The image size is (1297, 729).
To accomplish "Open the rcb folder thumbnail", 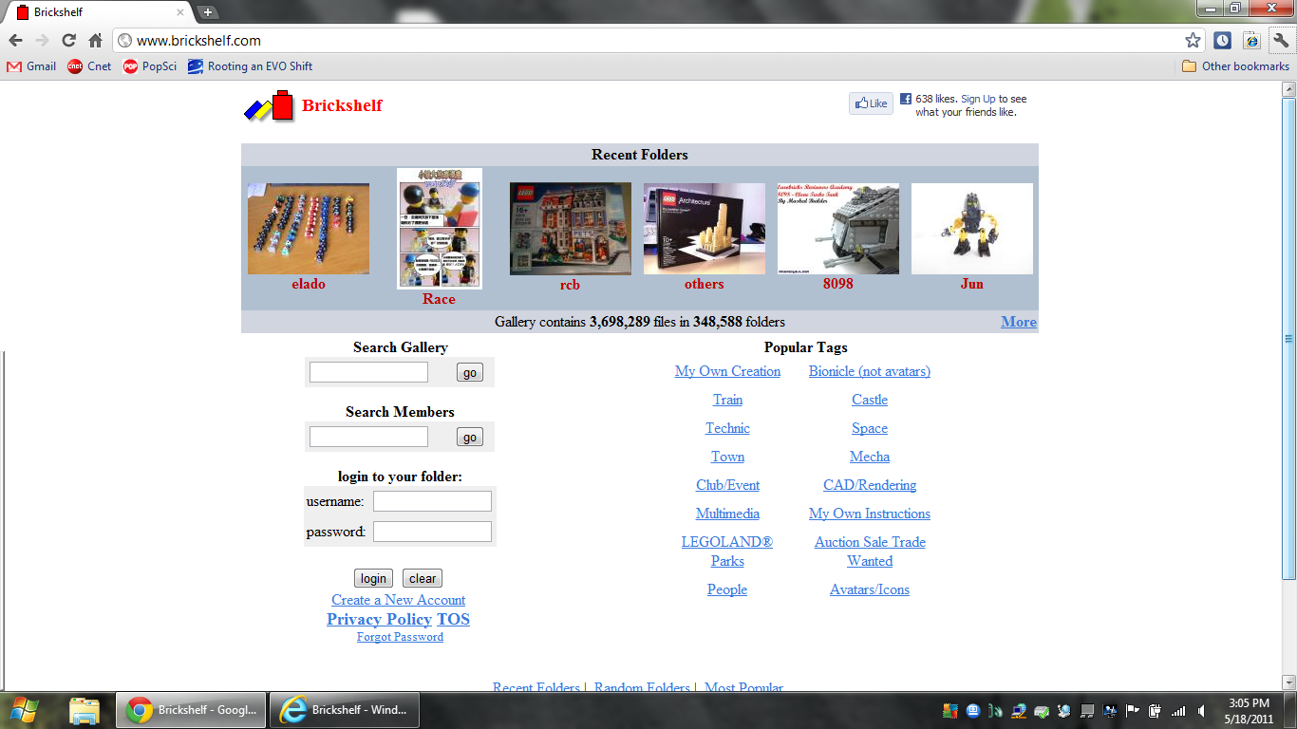I will click(571, 229).
